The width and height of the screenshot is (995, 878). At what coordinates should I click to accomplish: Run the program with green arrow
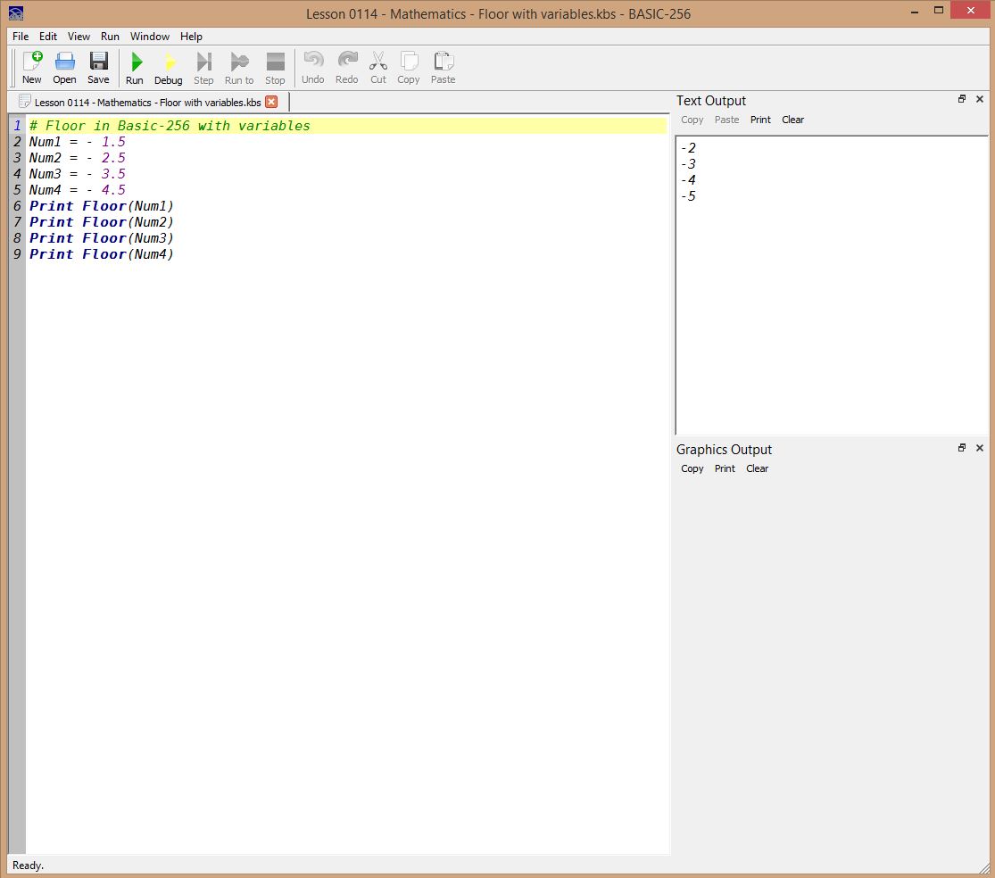click(135, 68)
